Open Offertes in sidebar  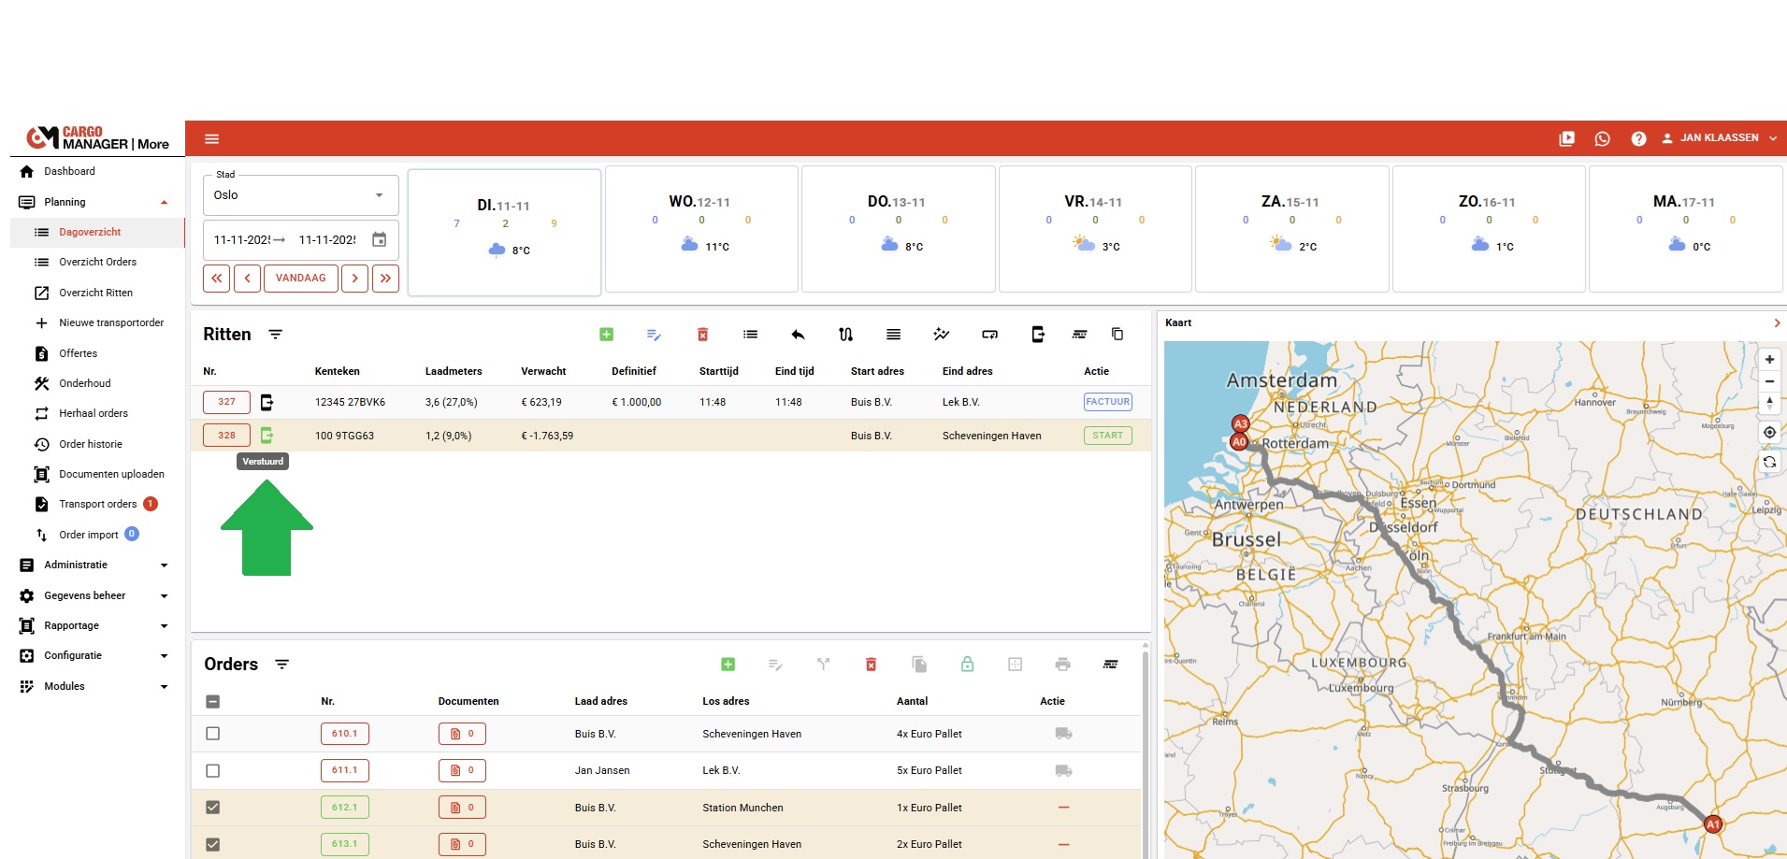coord(78,354)
